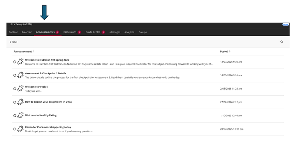Click megaphone icon for Assessment 3 Checkpoint
This screenshot has width=292, height=142.
(x=21, y=75)
